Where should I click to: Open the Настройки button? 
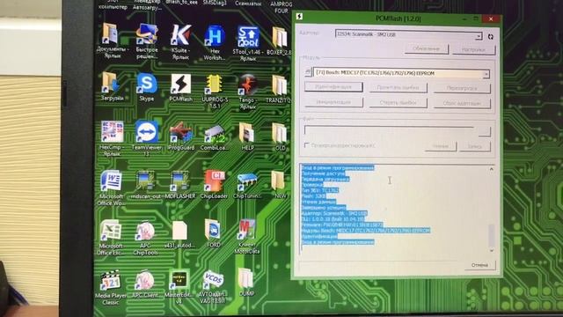coord(474,49)
